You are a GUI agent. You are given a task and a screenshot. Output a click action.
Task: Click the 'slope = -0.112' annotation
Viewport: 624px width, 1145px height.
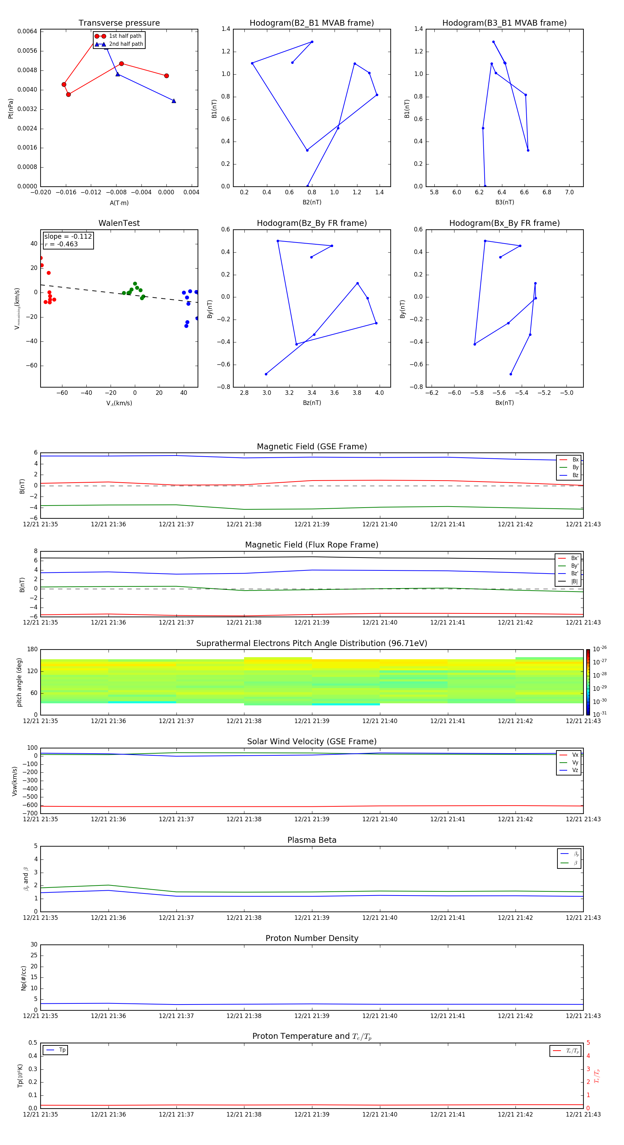[68, 237]
